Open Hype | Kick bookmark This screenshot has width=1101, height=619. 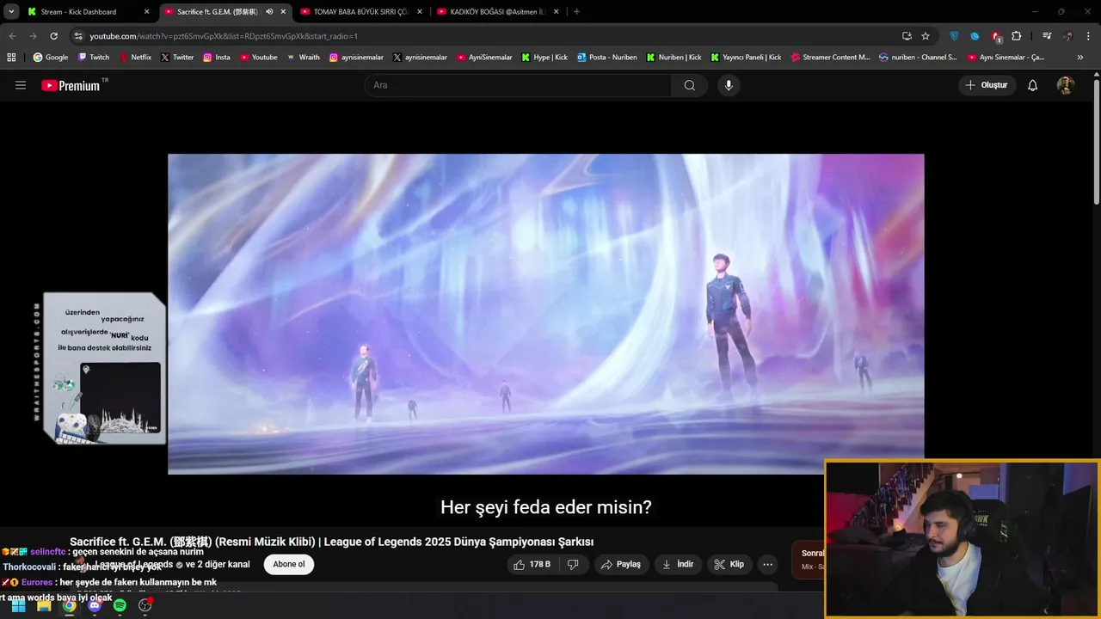pos(544,58)
